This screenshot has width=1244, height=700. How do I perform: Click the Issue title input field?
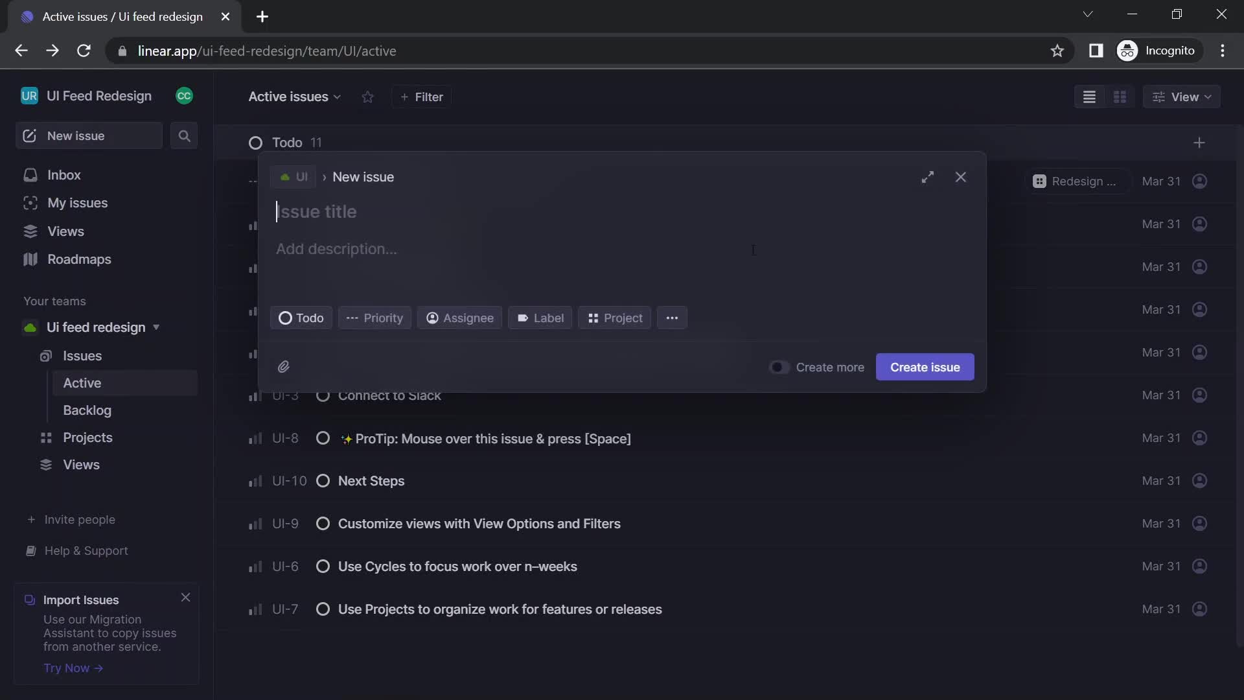point(621,212)
